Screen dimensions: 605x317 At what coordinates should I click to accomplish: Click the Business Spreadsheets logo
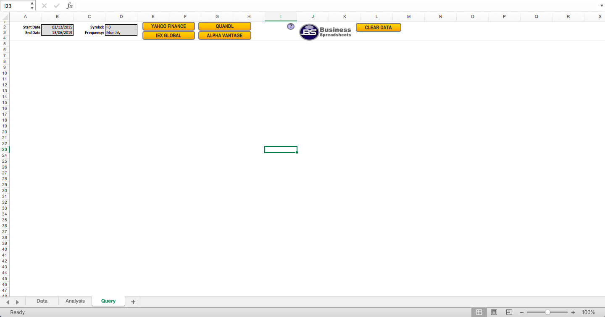(x=325, y=32)
